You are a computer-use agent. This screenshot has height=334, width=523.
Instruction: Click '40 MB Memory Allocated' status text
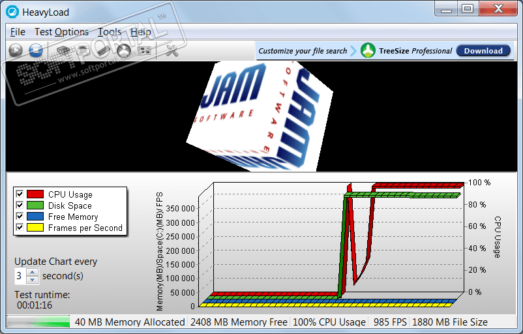point(130,322)
